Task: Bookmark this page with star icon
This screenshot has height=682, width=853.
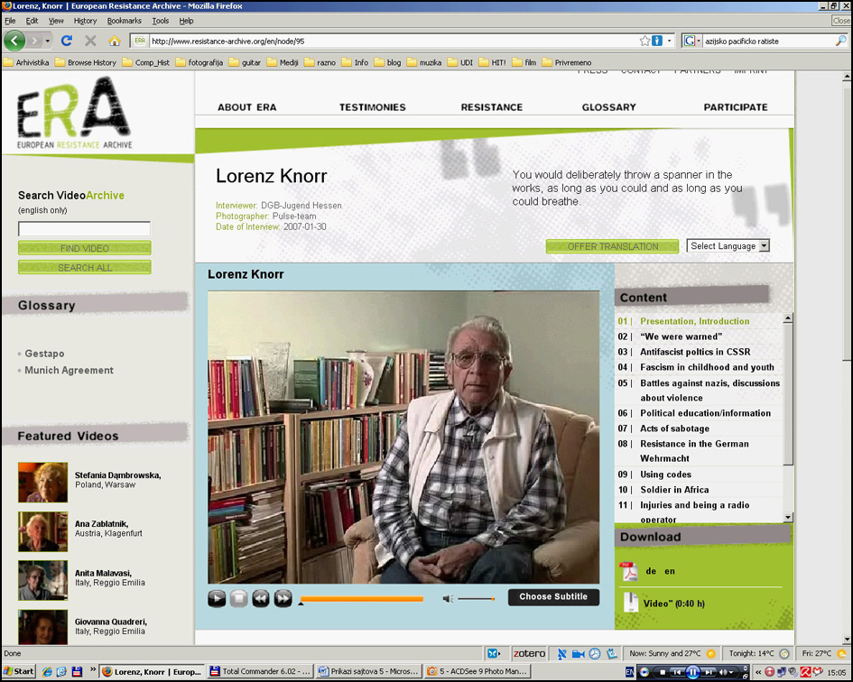Action: point(644,41)
